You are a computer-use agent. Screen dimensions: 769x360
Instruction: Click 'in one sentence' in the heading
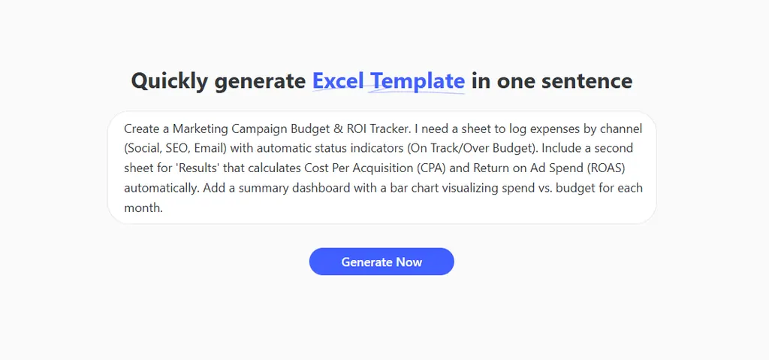click(x=552, y=81)
